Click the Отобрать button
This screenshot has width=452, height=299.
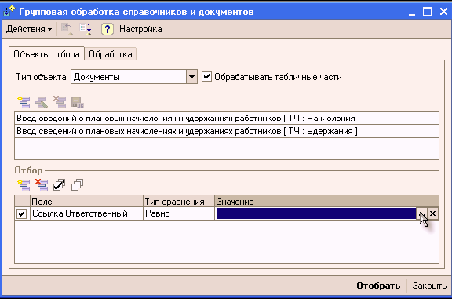coord(378,286)
